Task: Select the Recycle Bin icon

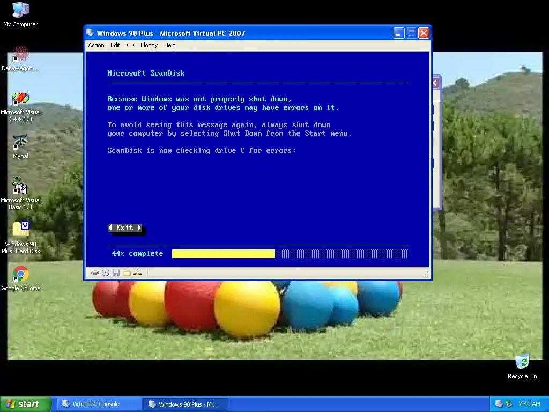Action: tap(522, 366)
